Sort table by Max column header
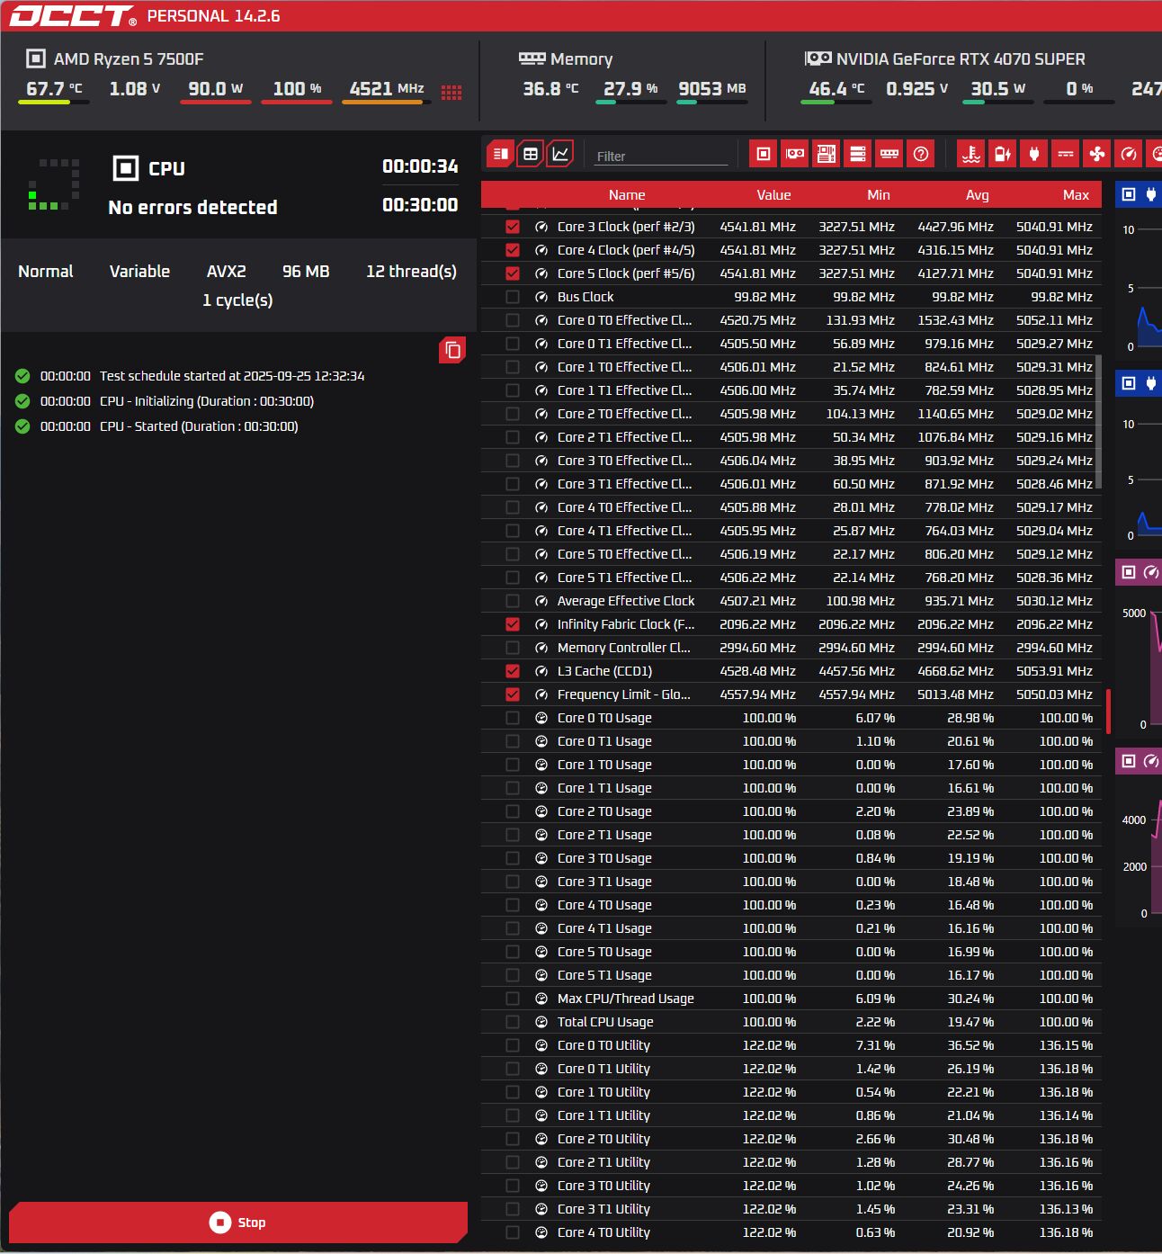Screen dimensions: 1162x1254 tap(1076, 195)
